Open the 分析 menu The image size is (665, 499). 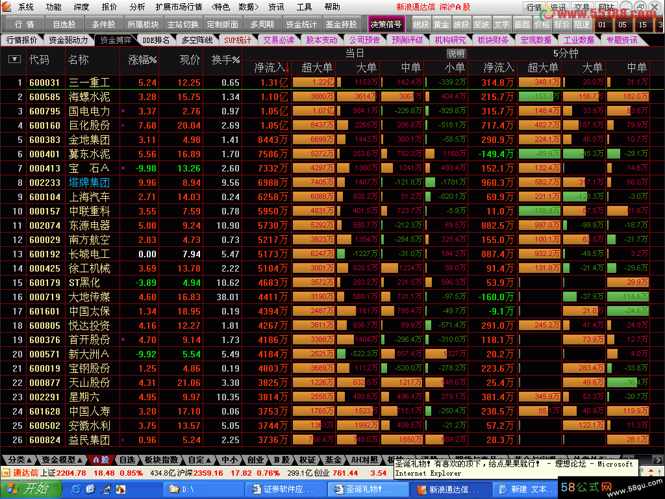[x=138, y=6]
